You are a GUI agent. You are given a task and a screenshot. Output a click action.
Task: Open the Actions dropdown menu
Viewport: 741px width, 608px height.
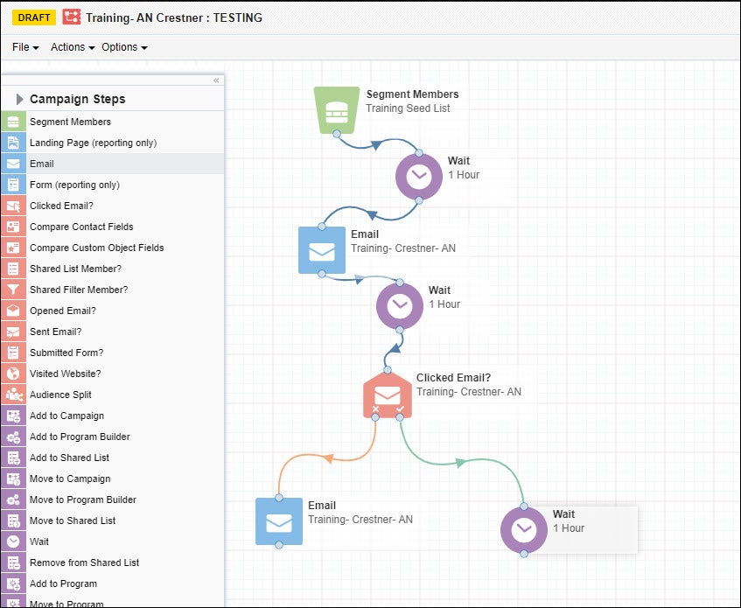pyautogui.click(x=73, y=47)
